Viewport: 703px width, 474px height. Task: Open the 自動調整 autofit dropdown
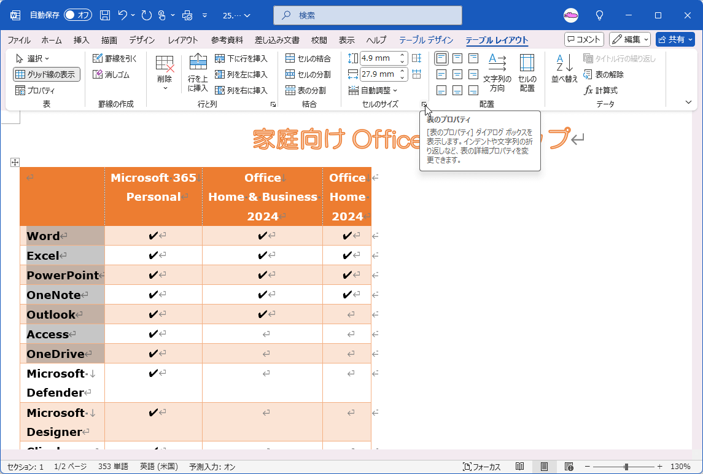[373, 90]
